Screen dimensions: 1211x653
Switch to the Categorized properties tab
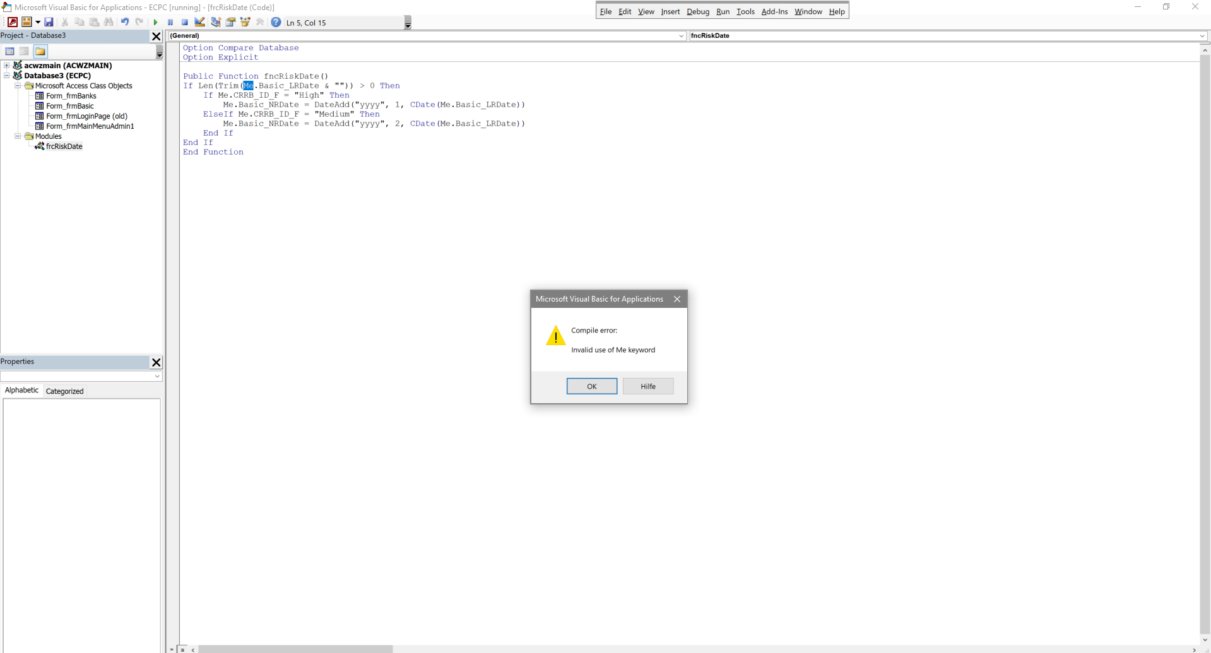click(x=64, y=391)
